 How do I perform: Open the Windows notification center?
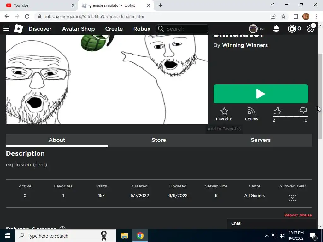point(313,236)
